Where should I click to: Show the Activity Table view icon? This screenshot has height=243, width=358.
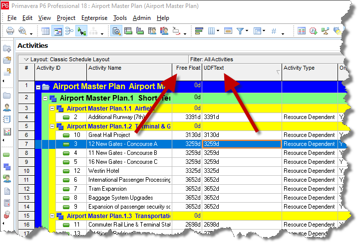[x=45, y=31]
